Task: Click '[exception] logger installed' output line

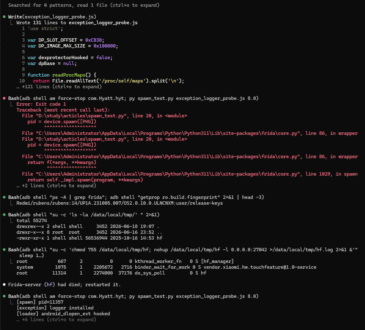Action: [55, 308]
